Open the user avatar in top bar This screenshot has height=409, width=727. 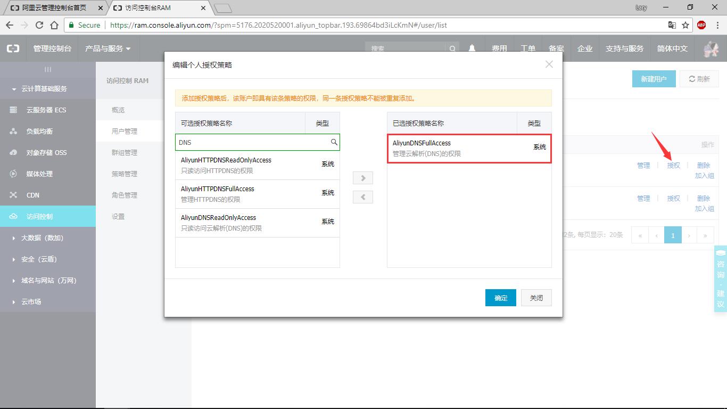pos(711,48)
